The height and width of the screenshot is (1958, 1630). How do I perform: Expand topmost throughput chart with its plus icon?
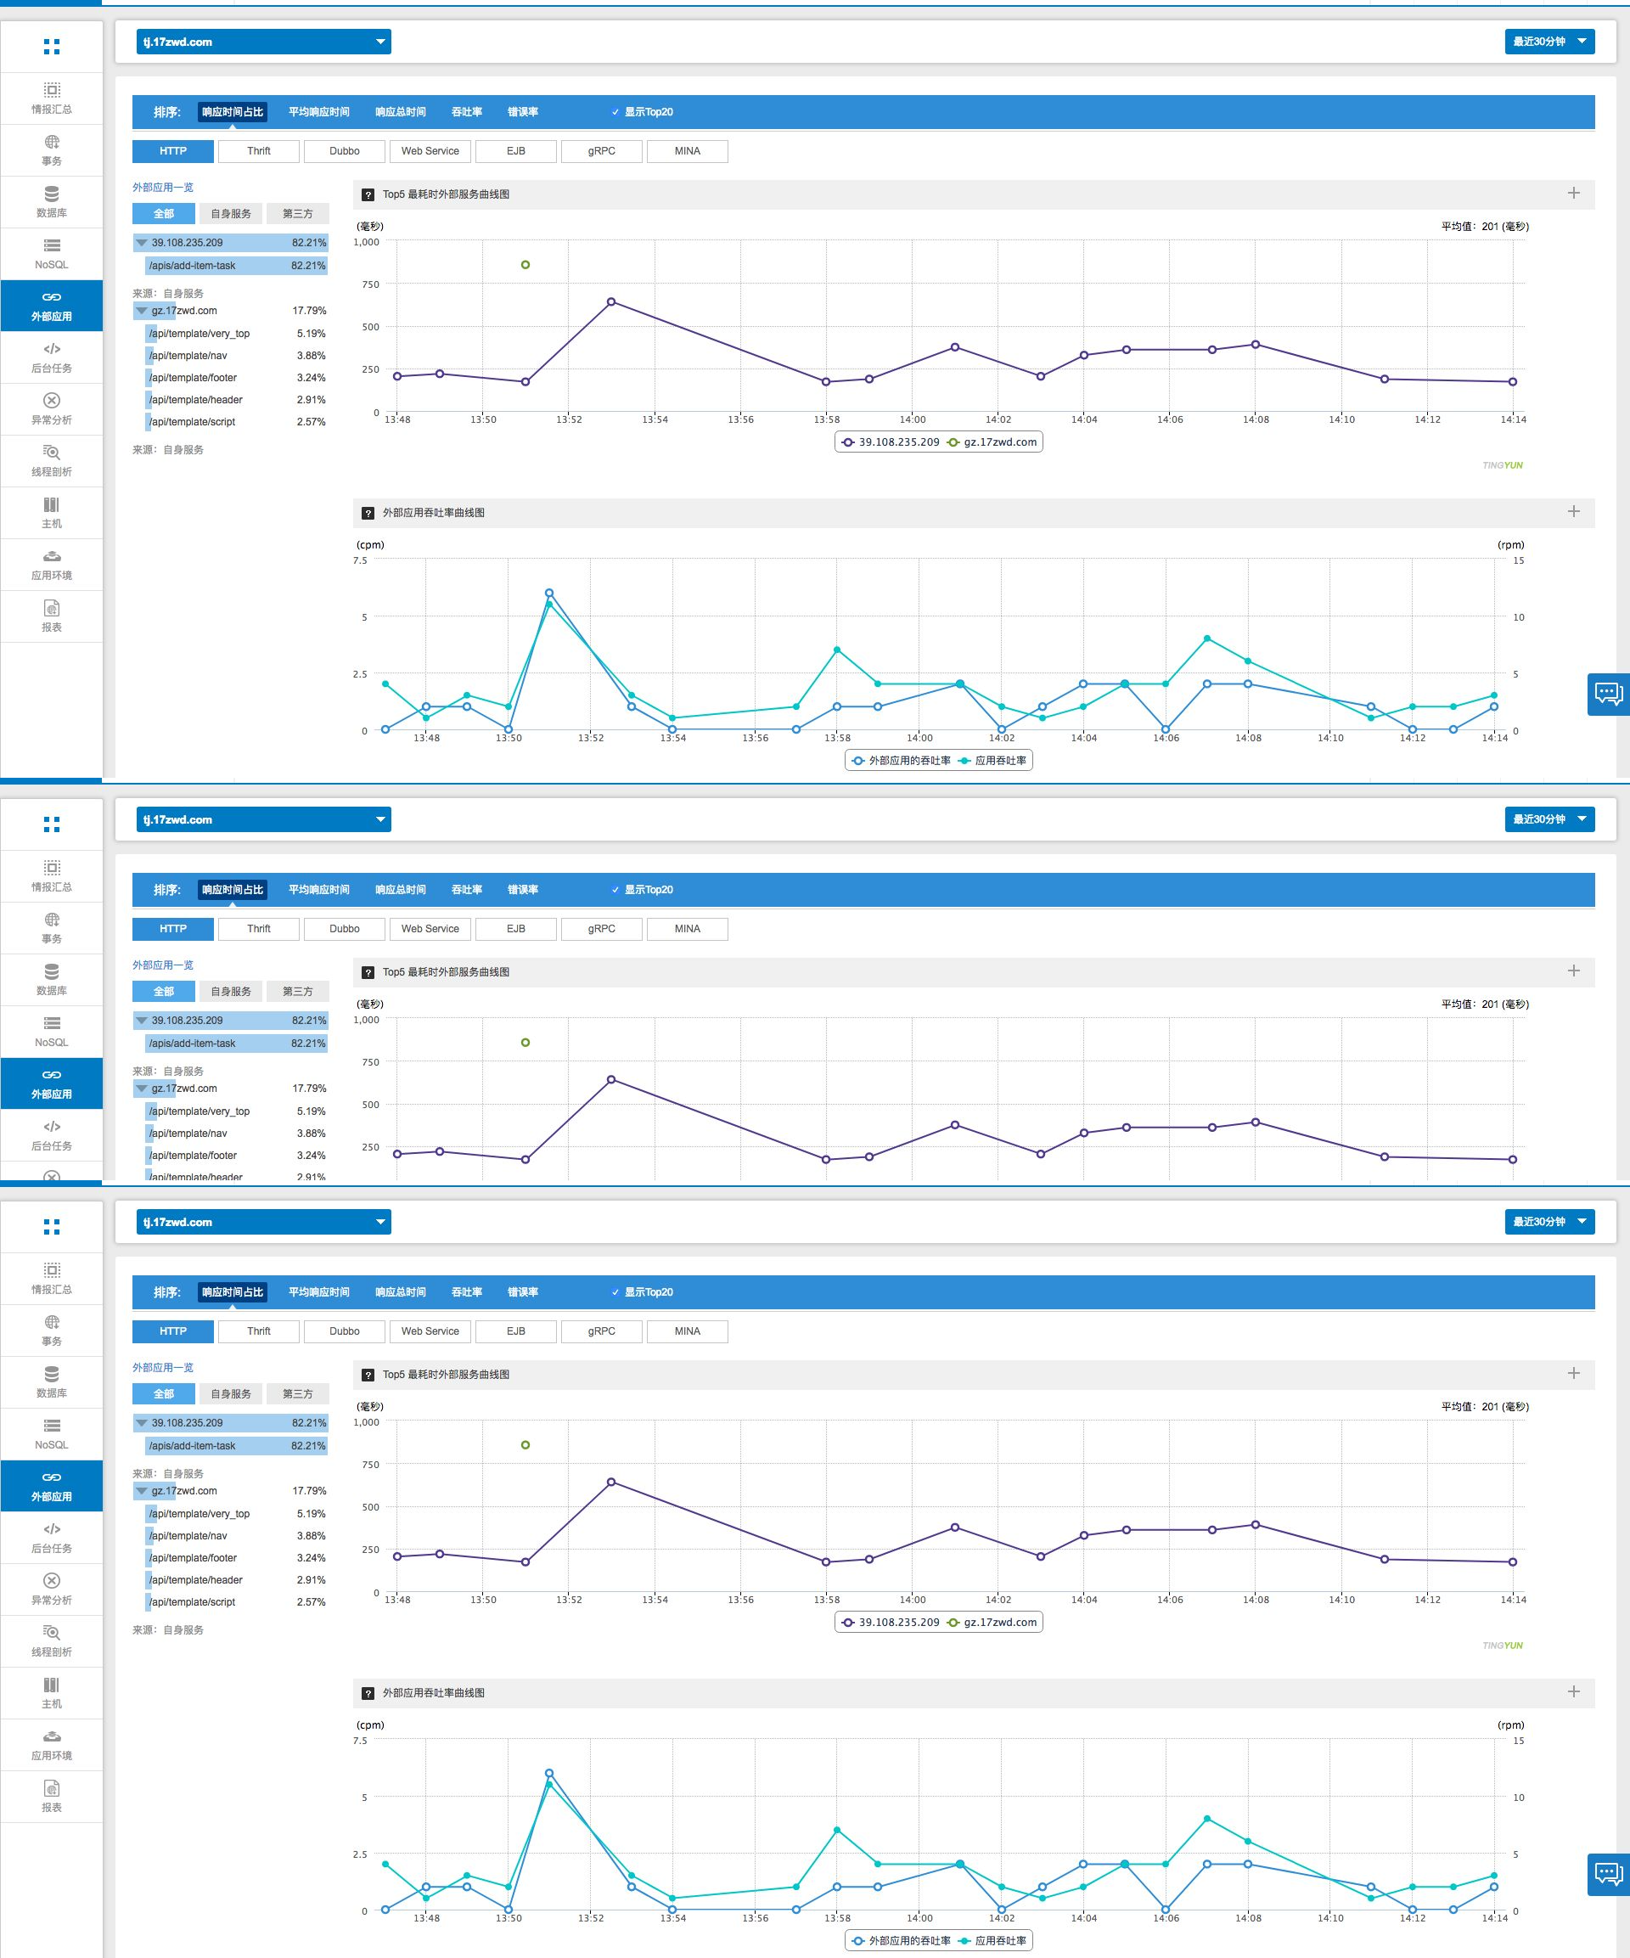coord(1574,511)
